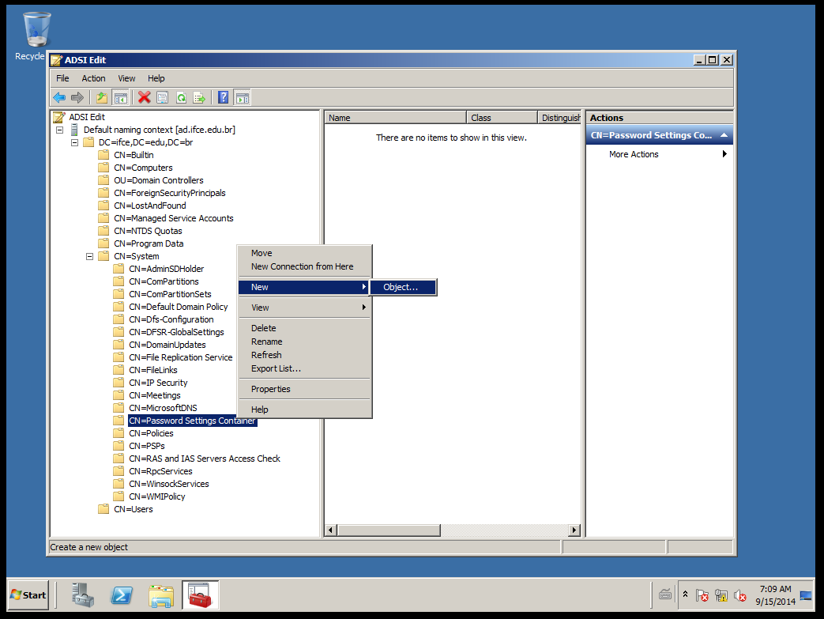Choose Help from the context menu
Viewport: 824px width, 619px height.
tap(305, 410)
